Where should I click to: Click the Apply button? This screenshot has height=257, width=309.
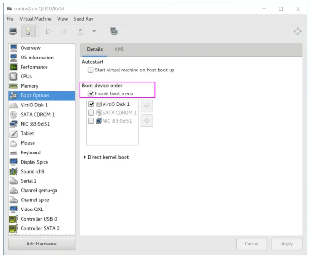point(287,244)
